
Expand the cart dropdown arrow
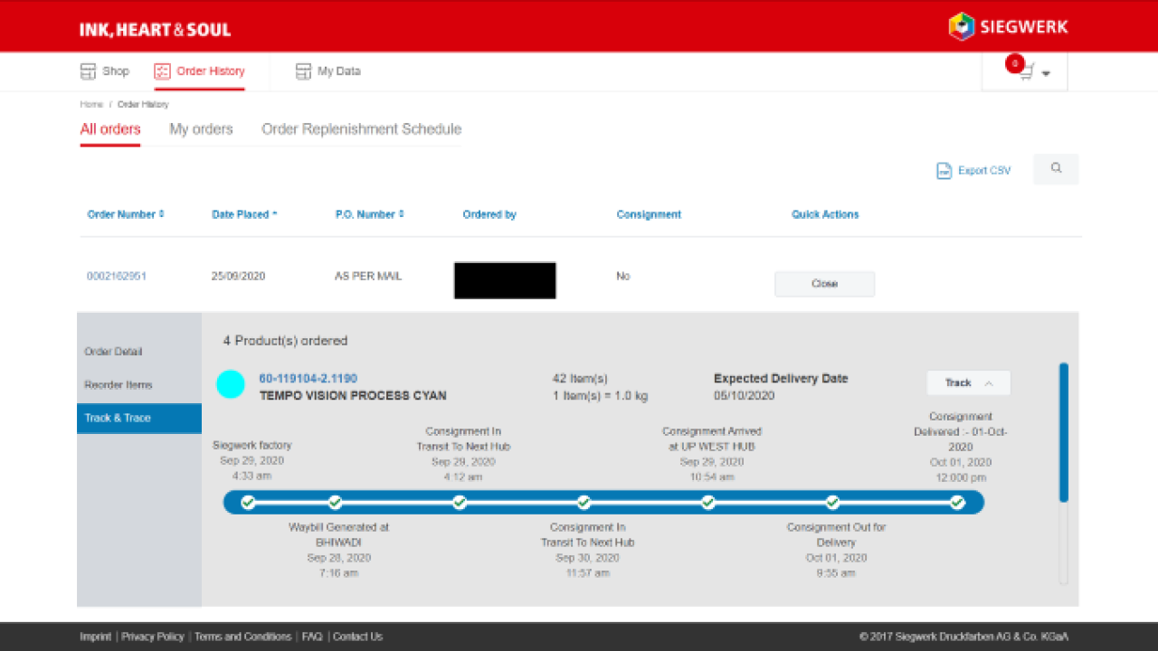tap(1046, 74)
